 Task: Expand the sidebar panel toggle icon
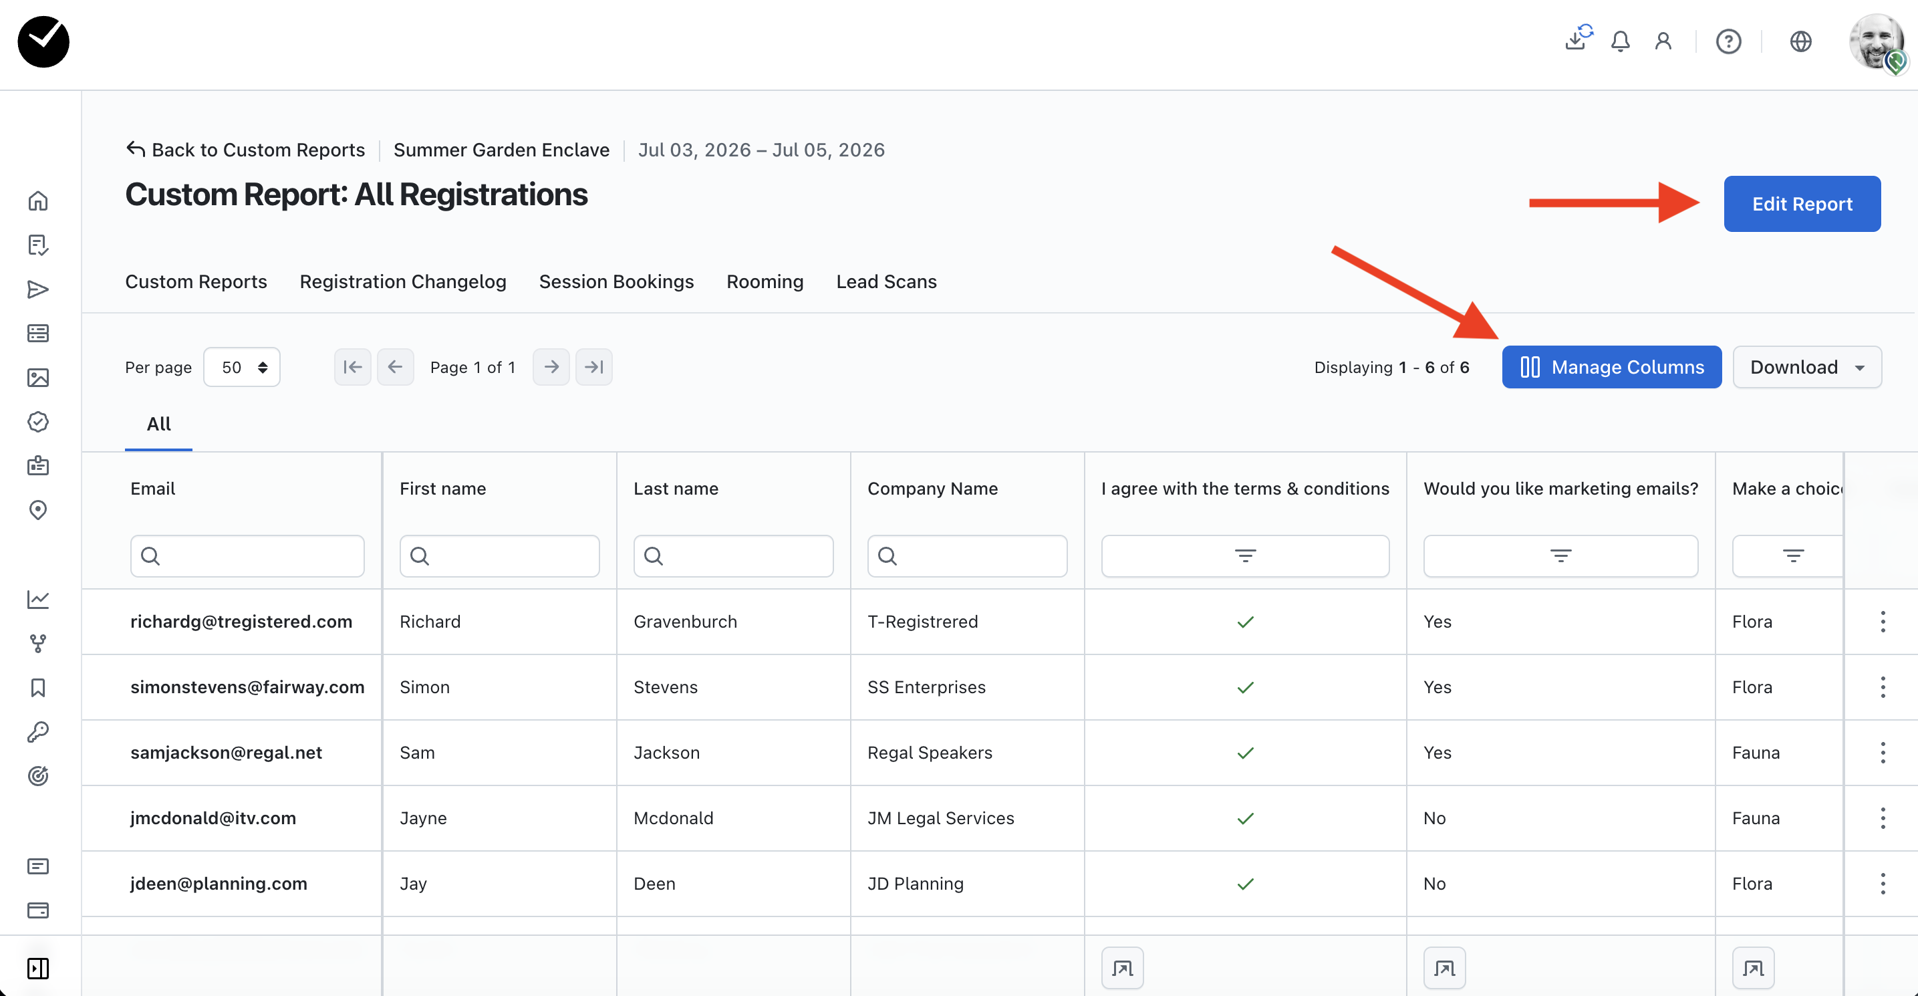[x=38, y=968]
